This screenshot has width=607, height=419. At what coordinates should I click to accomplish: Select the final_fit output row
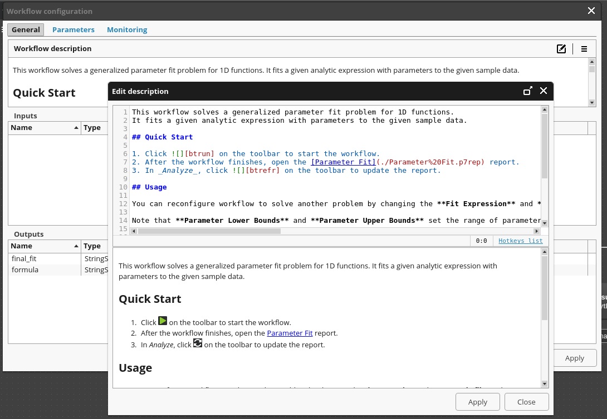[58, 259]
